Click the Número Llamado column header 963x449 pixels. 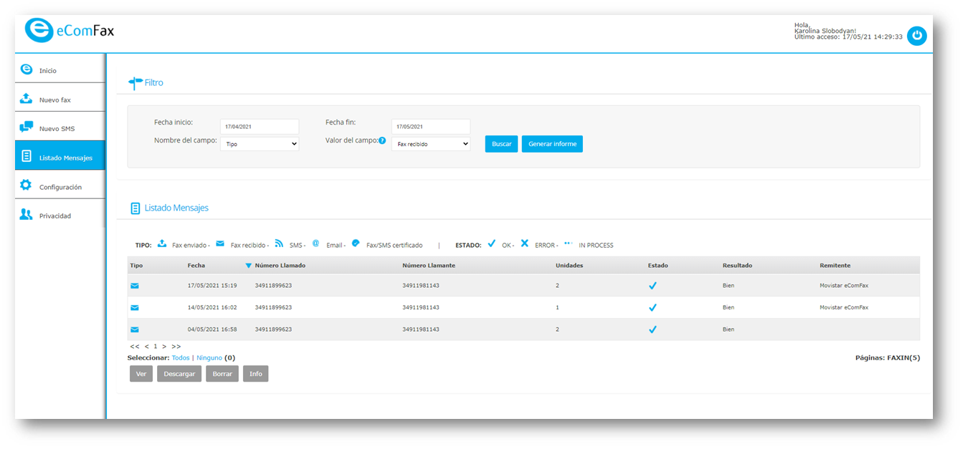[x=280, y=266]
